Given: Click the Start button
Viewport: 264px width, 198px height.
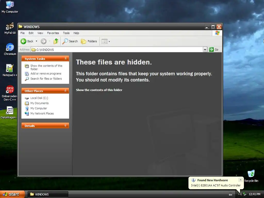Looking at the screenshot, I should 12,194.
